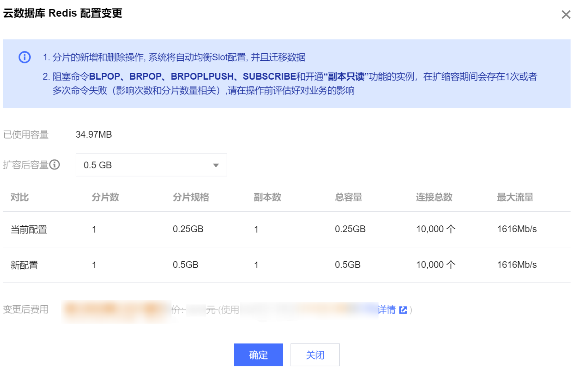Click 1616Mb/s in 当前配置 row
Screen dimensions: 574x372
(x=517, y=229)
